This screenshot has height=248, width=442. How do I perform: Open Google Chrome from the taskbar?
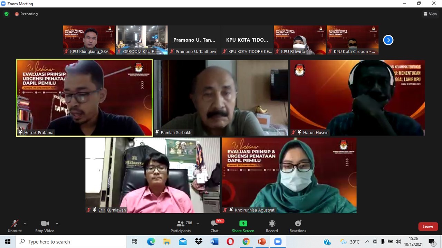[246, 242]
